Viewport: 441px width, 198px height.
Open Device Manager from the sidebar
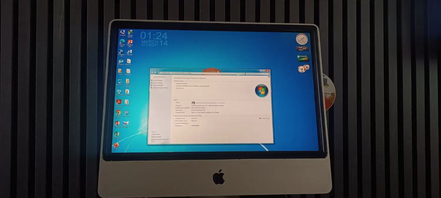pos(158,81)
